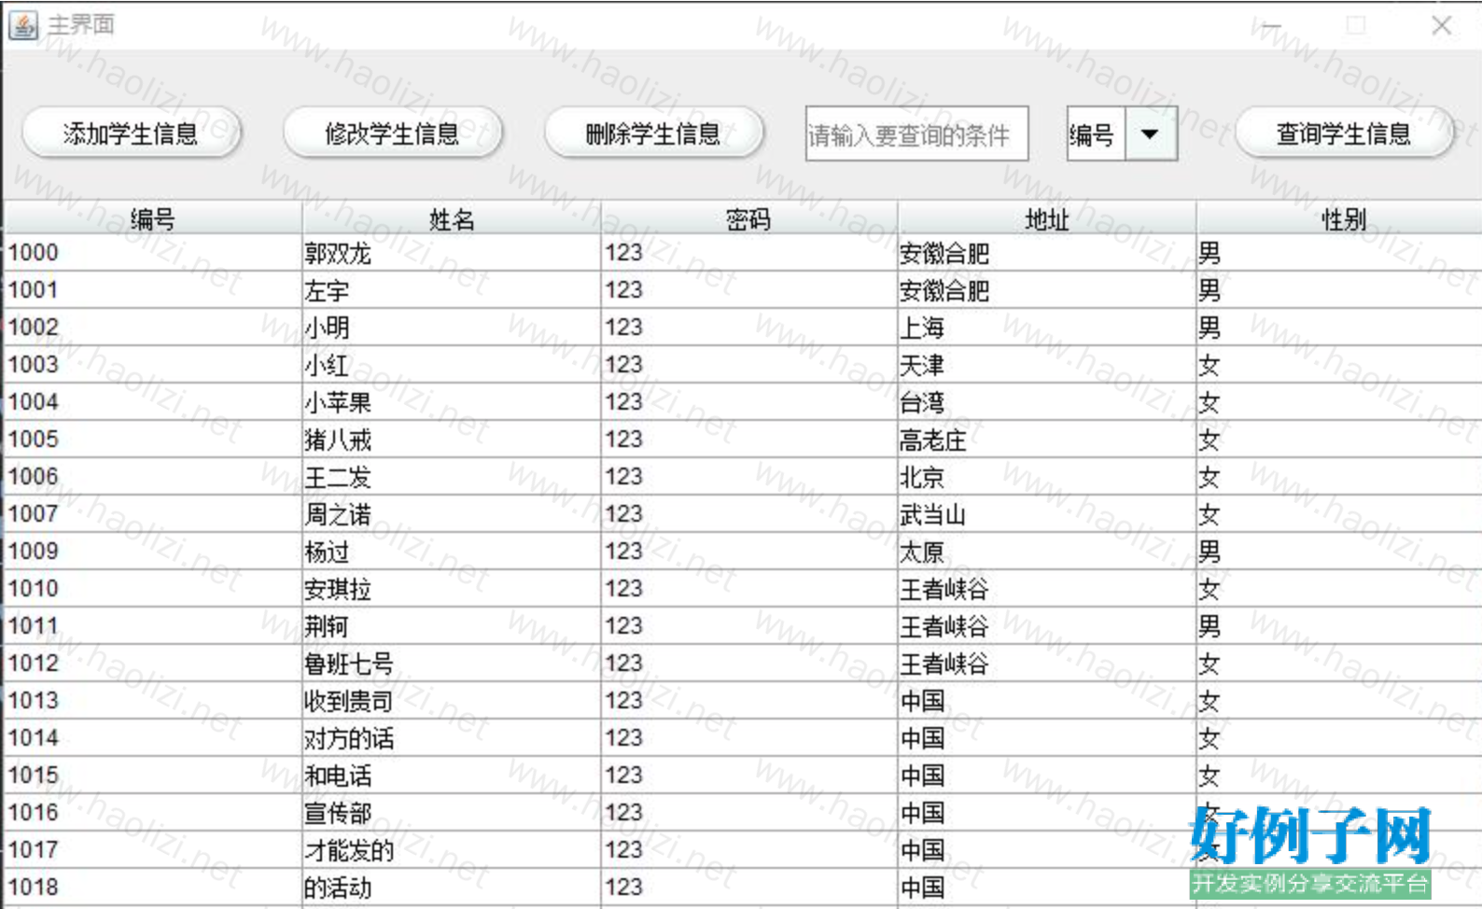Close the 主界面 window
1482x909 pixels.
click(x=1441, y=25)
